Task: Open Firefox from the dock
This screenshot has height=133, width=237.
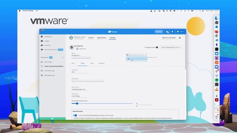Action: [x=217, y=31]
